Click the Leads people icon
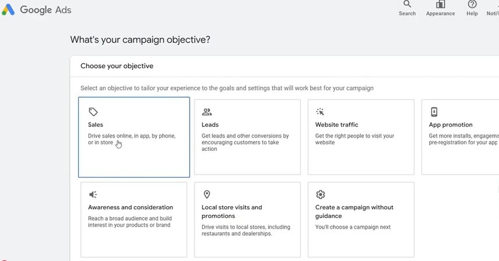Viewport: 499px width, 261px height. [x=207, y=112]
